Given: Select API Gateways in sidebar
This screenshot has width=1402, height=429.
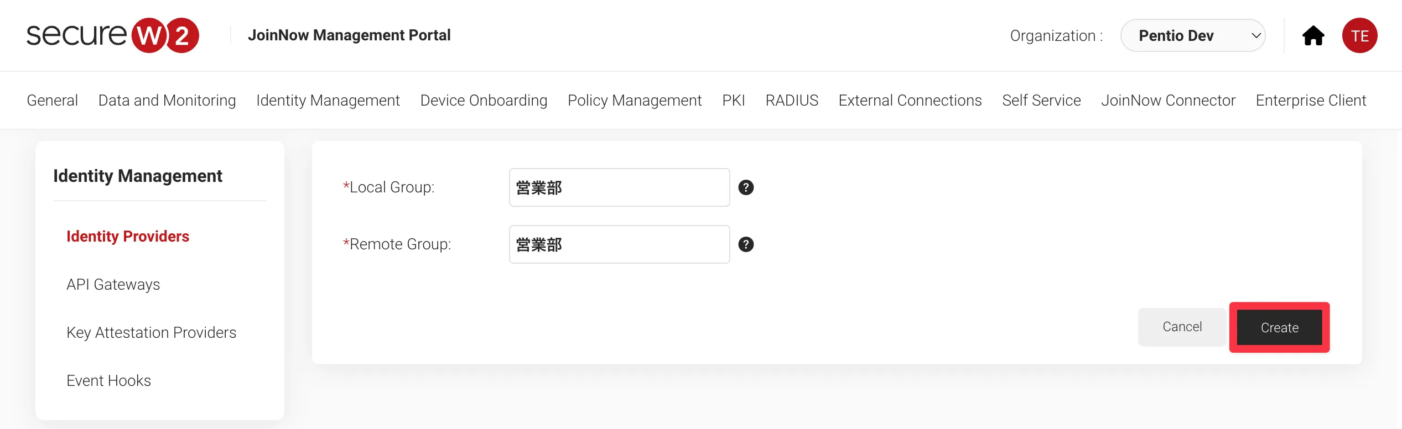Looking at the screenshot, I should pos(113,284).
